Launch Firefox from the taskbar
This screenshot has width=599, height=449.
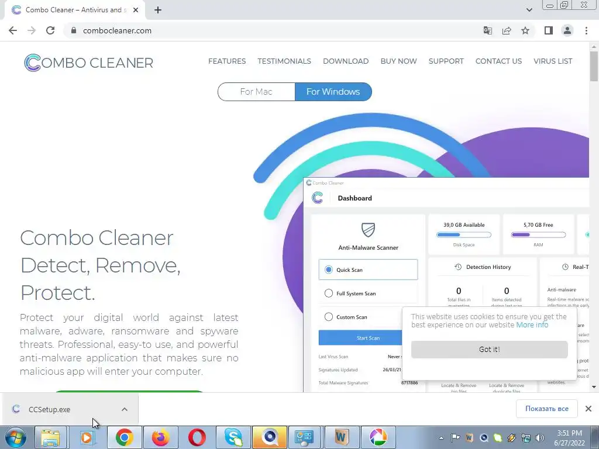[x=160, y=437]
